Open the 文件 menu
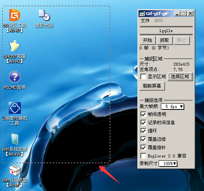The height and width of the screenshot is (191, 204). coord(145,21)
